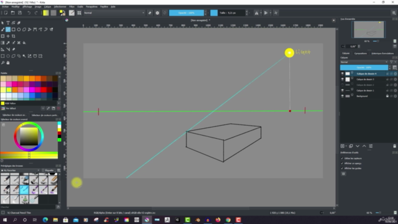398x224 pixels.
Task: Open the Calque menu
Action: point(47,7)
